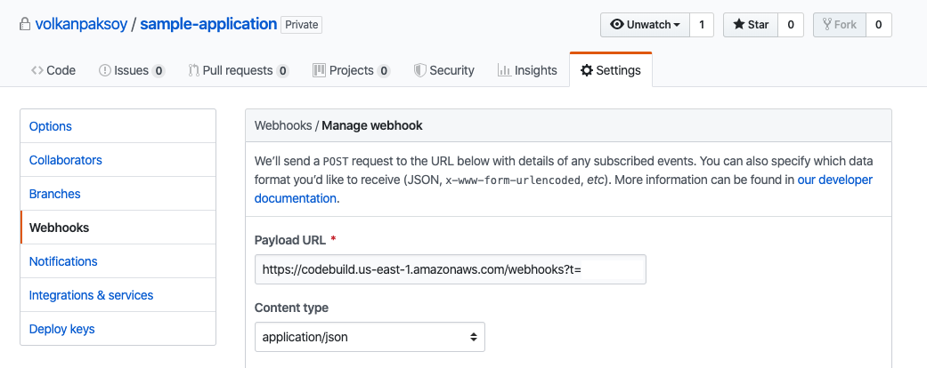The image size is (927, 368).
Task: Expand the Unwatch dropdown
Action: [646, 25]
